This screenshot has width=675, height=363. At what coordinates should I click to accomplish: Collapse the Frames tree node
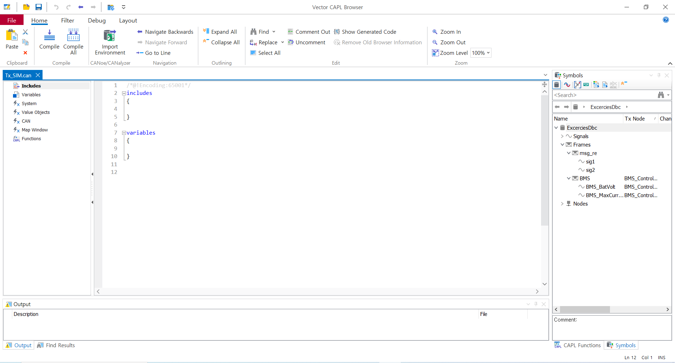[x=562, y=145]
